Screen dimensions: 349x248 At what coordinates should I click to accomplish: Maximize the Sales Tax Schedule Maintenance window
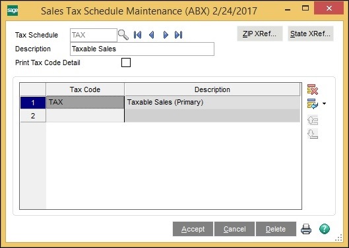tap(305, 9)
